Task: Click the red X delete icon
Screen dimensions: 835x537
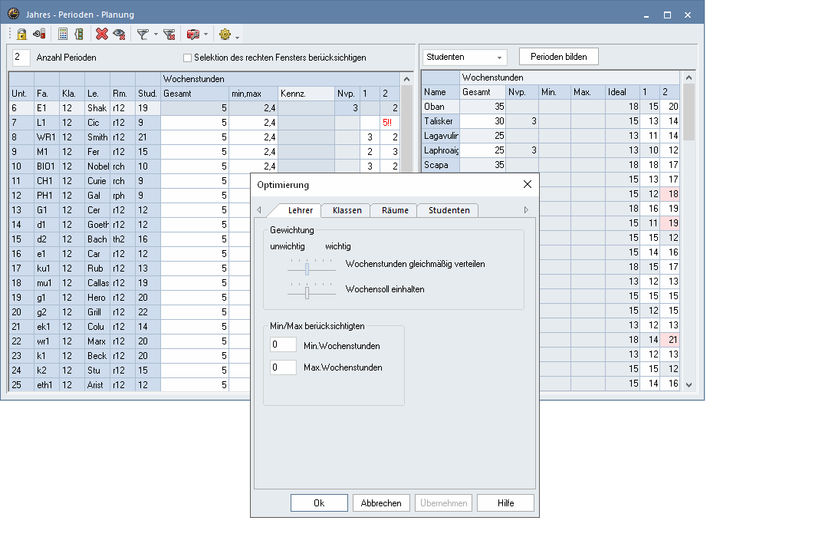Action: point(102,34)
